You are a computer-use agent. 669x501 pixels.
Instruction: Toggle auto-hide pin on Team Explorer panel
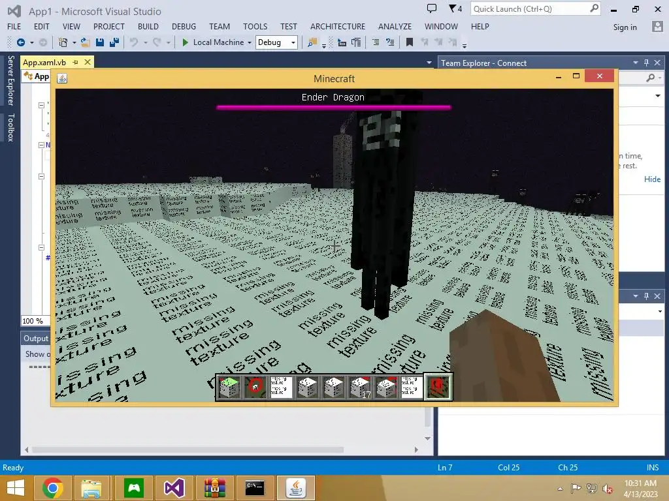coord(646,63)
